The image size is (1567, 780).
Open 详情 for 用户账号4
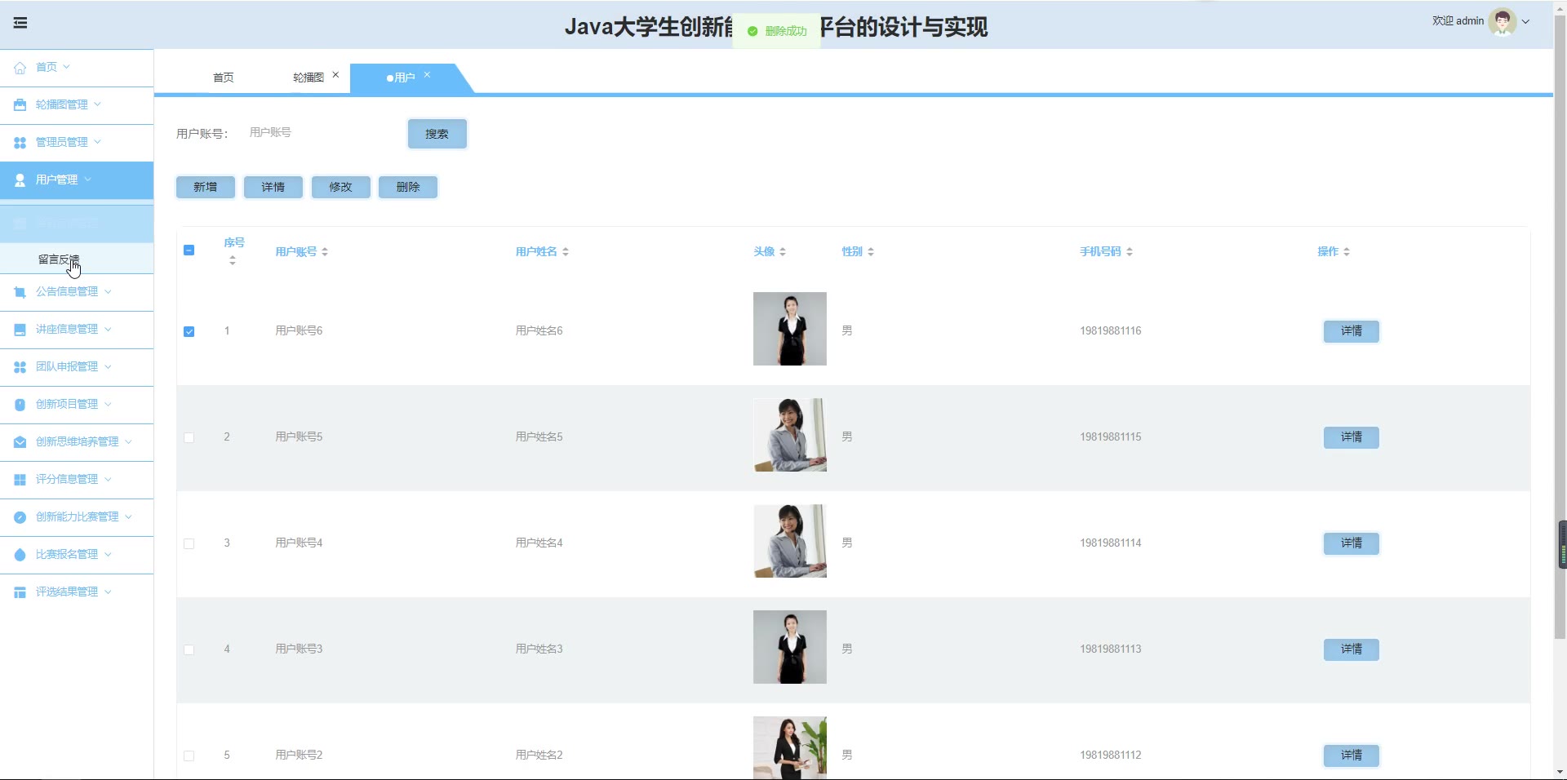[x=1352, y=543]
